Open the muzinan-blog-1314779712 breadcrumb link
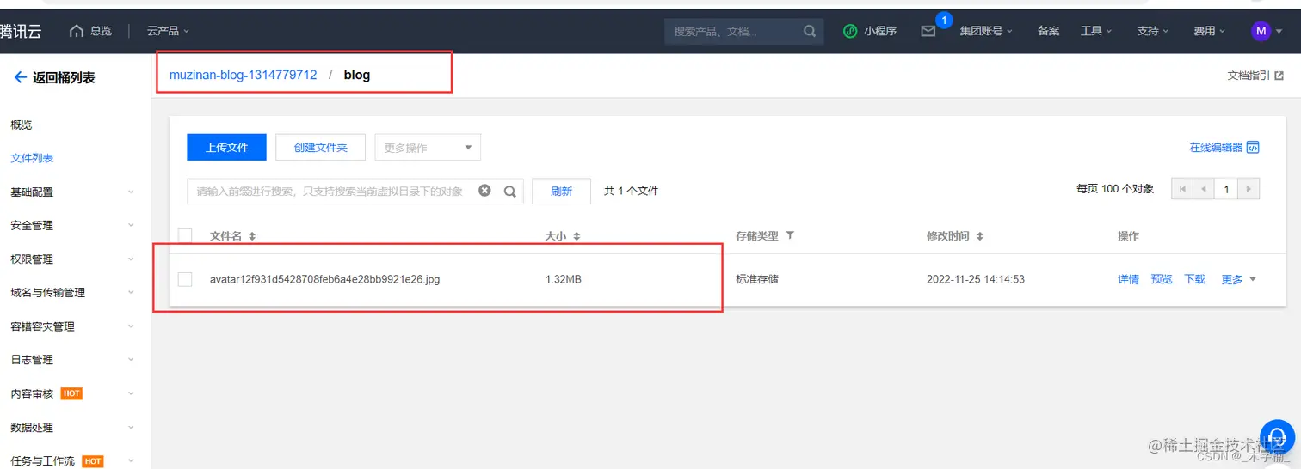Viewport: 1301px width, 469px height. (243, 75)
